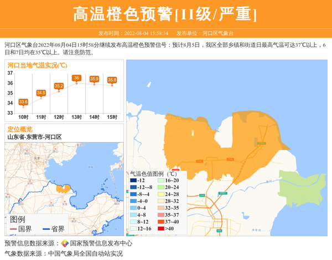Select the 0~4 light blue legend swatch

pyautogui.click(x=133, y=208)
